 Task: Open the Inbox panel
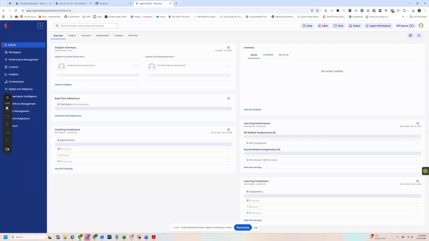355,26
